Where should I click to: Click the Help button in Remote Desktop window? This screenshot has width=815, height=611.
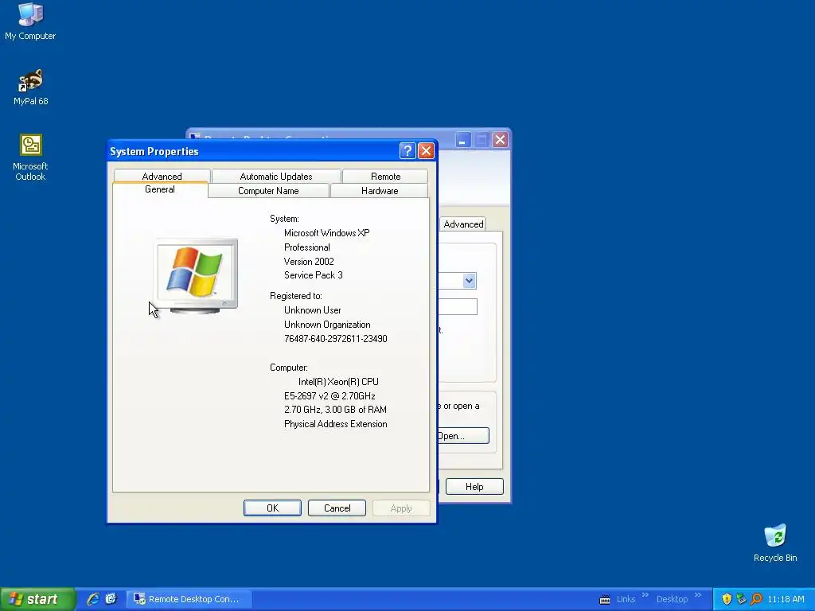[474, 487]
